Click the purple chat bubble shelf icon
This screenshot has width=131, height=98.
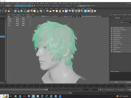click(x=89, y=11)
